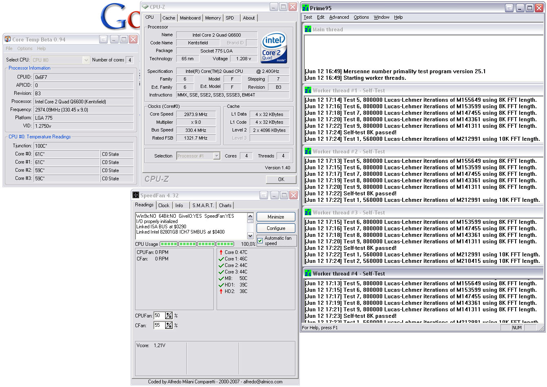This screenshot has width=547, height=387.
Task: Toggle the Automatic fan speed checkbox
Action: pyautogui.click(x=260, y=241)
